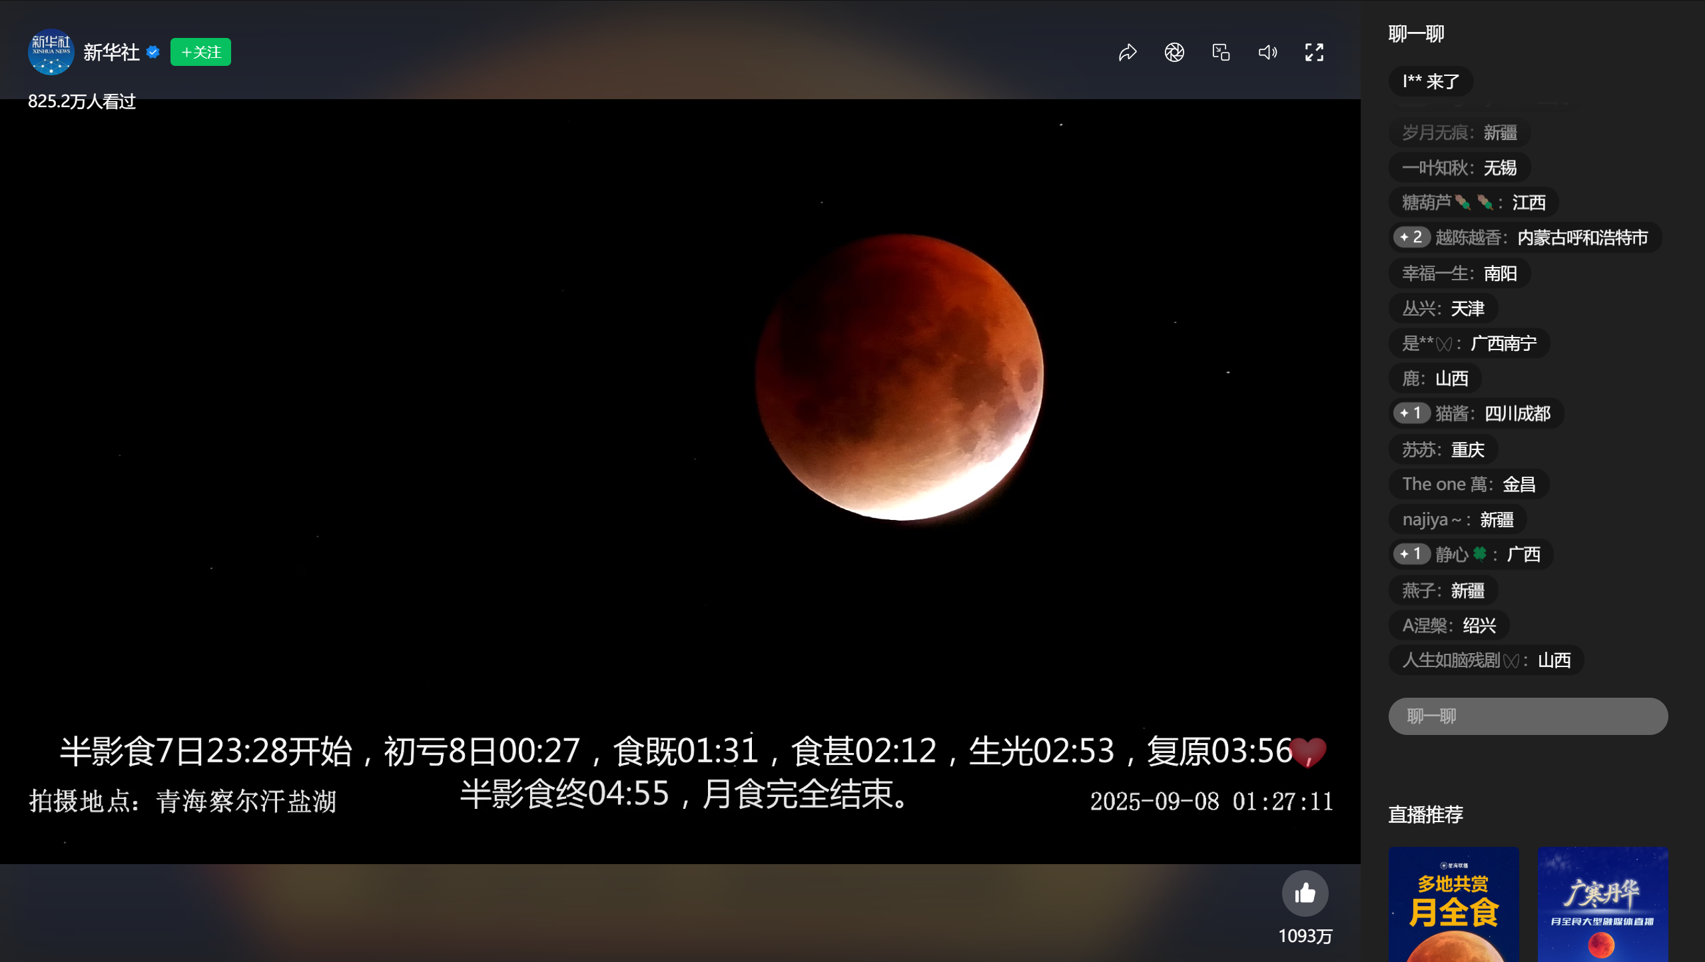Focus the 聊一聊 chat input box
The width and height of the screenshot is (1705, 962).
click(1527, 716)
